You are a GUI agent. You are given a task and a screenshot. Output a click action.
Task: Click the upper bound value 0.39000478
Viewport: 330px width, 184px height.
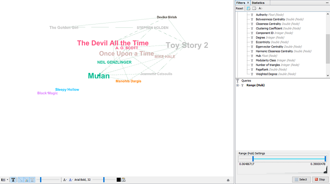tap(318, 164)
